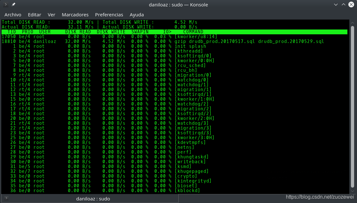Click the 0.03 % IO value
The width and height of the screenshot is (357, 203).
pyautogui.click(x=163, y=37)
